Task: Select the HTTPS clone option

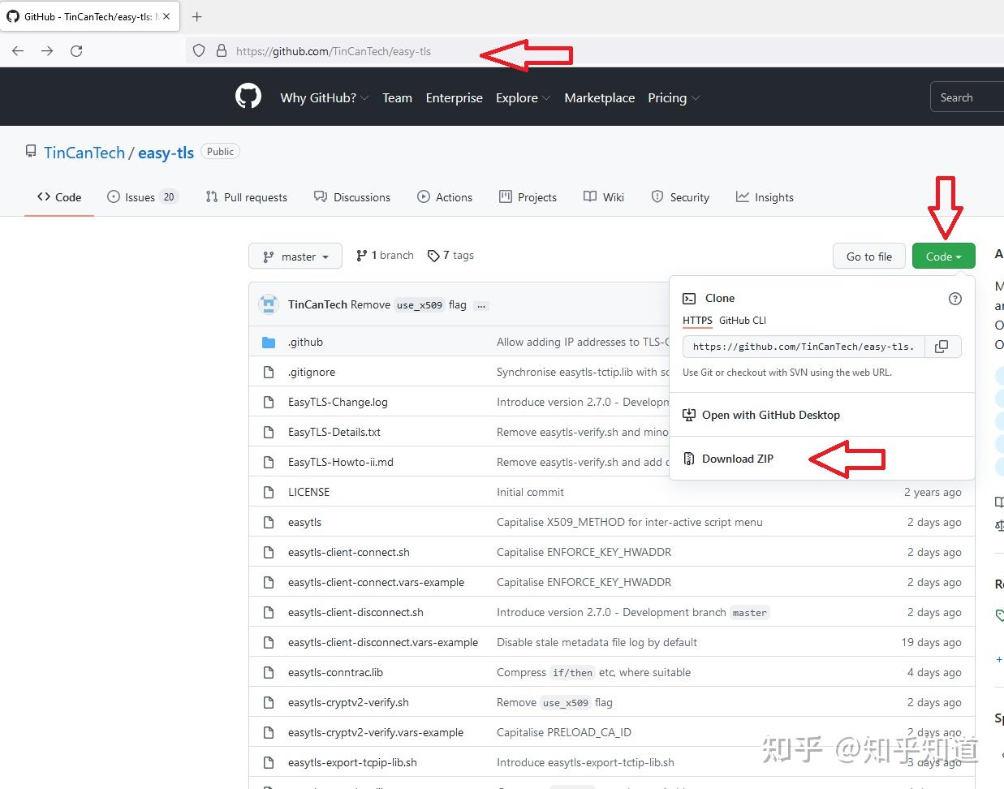Action: (x=697, y=320)
